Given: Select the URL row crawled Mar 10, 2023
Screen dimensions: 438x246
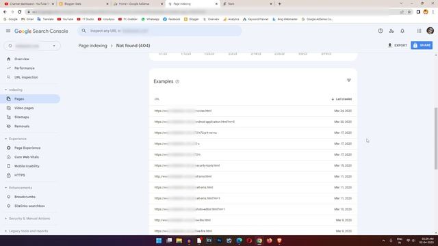Looking at the screenshot, I should pos(253,209).
